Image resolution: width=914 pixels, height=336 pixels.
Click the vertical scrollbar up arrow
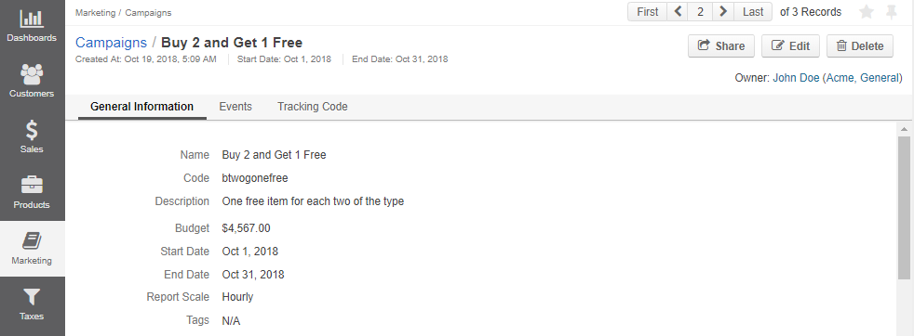click(904, 129)
